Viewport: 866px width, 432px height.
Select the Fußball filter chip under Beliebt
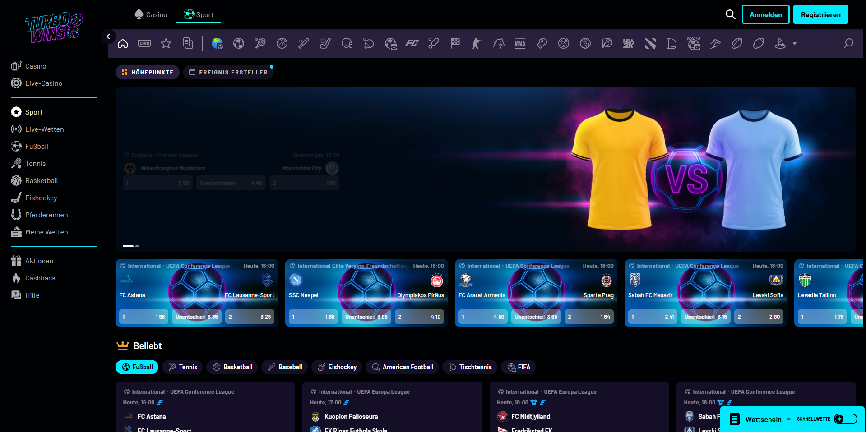137,367
